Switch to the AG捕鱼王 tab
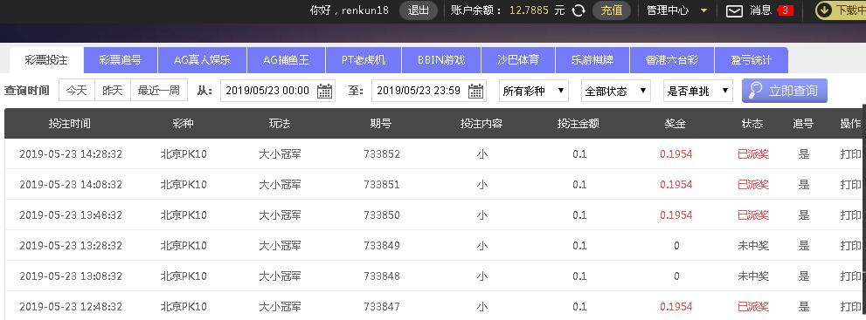The height and width of the screenshot is (320, 866). click(x=286, y=60)
